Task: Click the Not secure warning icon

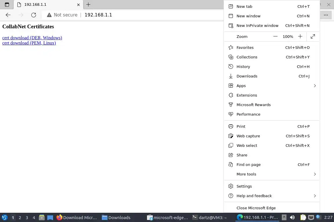Action: tap(49, 15)
